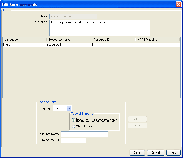Viewport: 183px width, 158px height.
Task: Focus the Resource ID input field
Action: pos(73,140)
